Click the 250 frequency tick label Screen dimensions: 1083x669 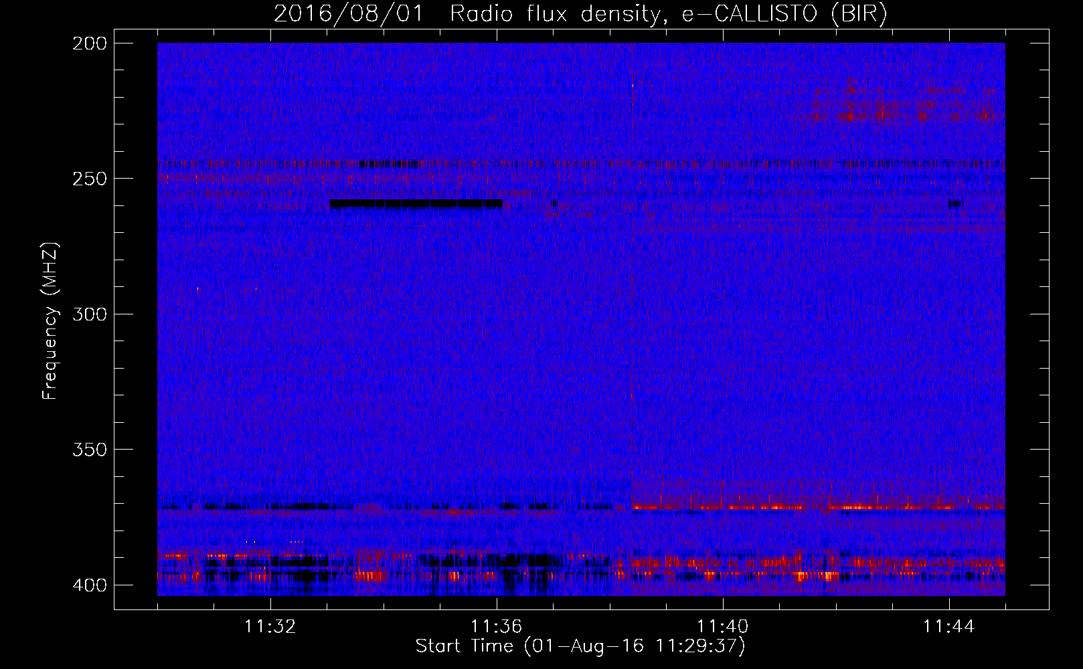pyautogui.click(x=90, y=179)
